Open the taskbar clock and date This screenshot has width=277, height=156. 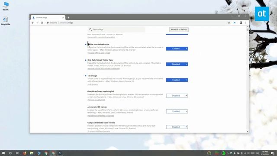[x=264, y=153]
